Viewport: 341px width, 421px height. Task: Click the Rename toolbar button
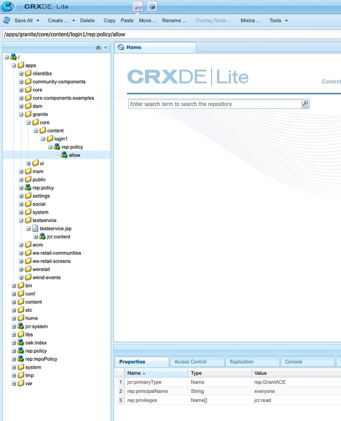(174, 20)
